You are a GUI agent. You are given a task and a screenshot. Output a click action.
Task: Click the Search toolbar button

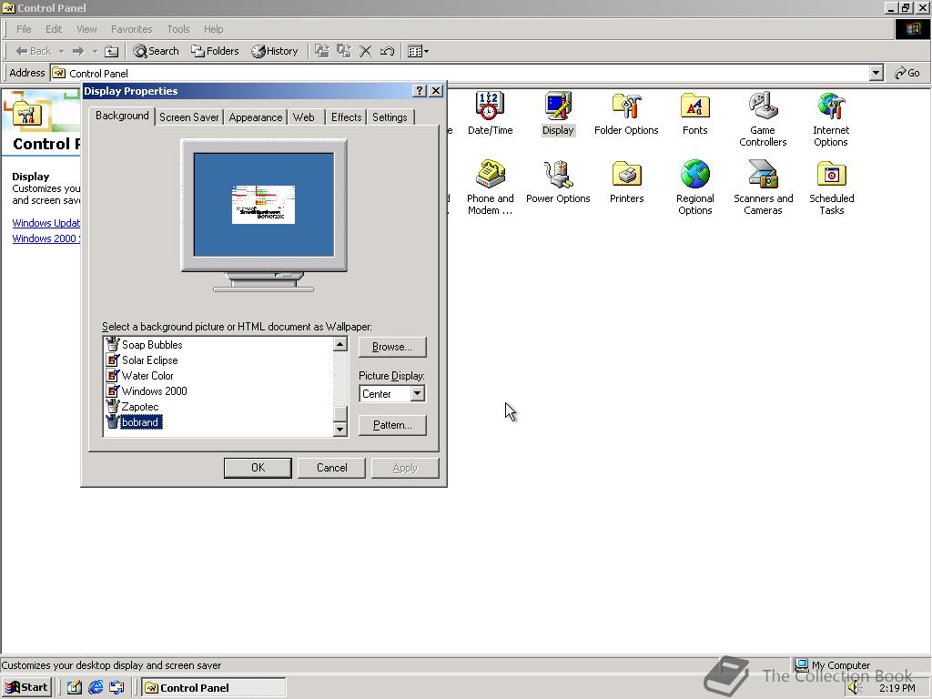tap(156, 51)
